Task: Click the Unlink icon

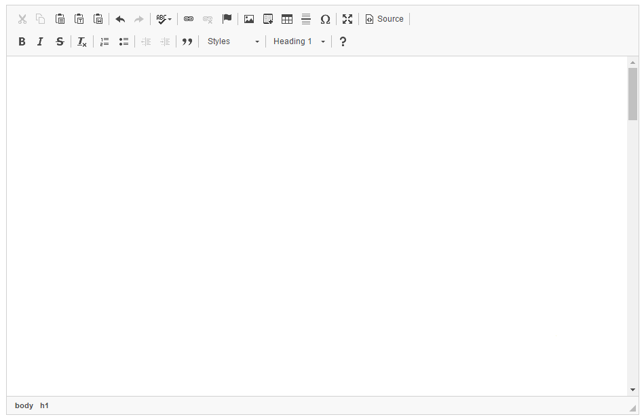Action: click(x=208, y=19)
